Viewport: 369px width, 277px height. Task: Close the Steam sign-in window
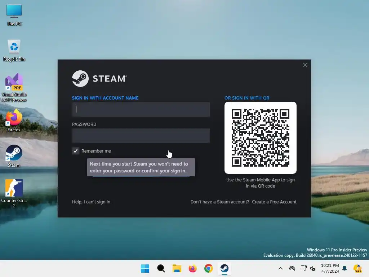click(305, 65)
